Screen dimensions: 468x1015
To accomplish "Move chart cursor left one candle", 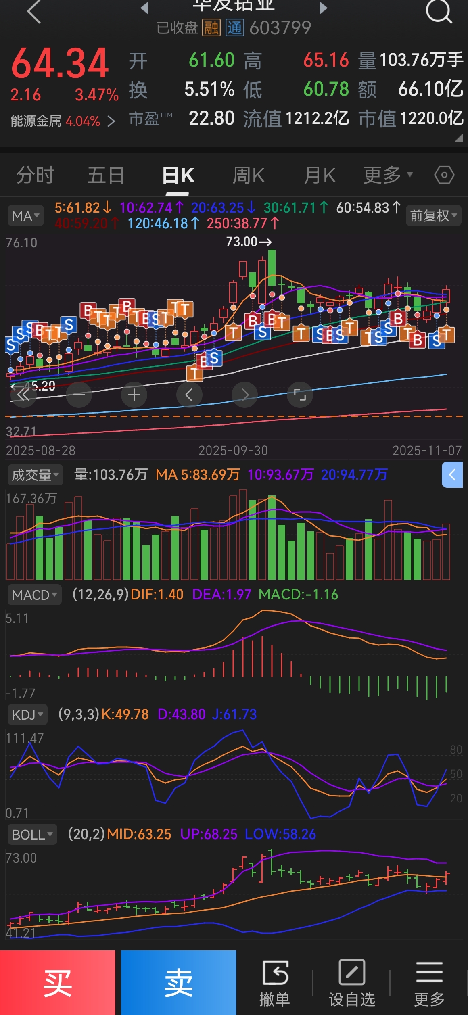I will tap(189, 395).
